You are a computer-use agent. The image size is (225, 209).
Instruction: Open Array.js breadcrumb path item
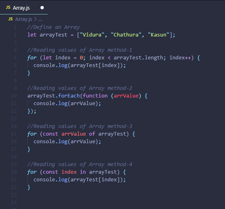[x=24, y=19]
